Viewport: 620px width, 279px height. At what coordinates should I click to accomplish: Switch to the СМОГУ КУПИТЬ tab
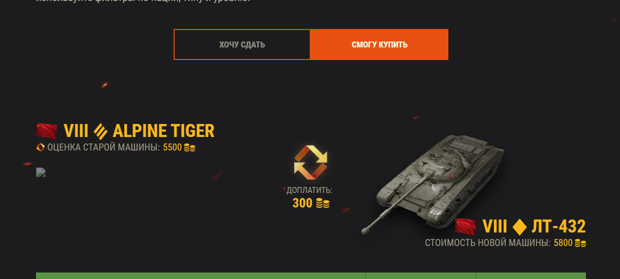point(379,44)
